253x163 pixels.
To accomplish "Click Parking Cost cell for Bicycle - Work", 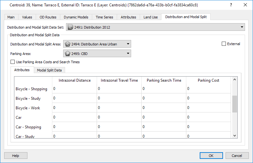I will pyautogui.click(x=208, y=107).
